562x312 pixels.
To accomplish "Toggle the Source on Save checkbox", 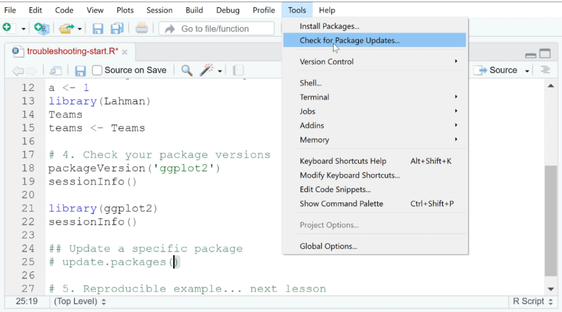I will coord(97,70).
